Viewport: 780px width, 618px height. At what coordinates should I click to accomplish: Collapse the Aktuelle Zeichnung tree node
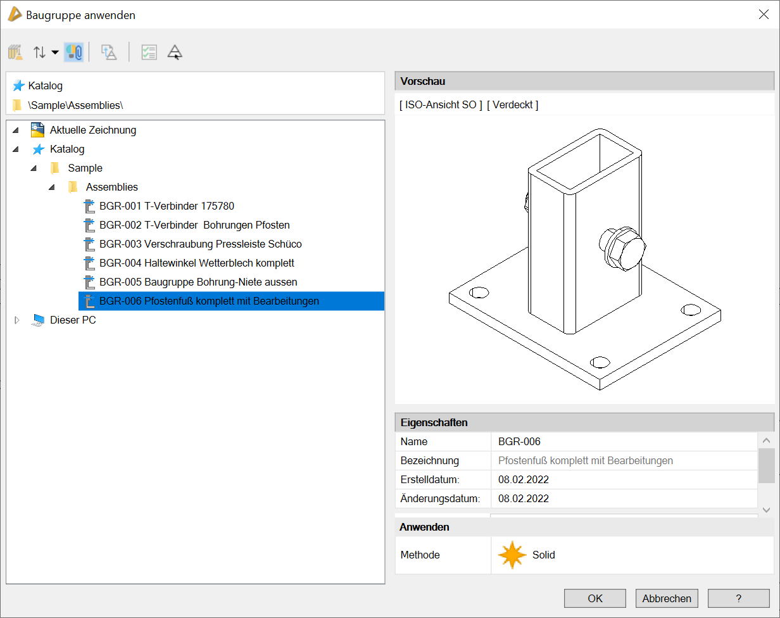click(16, 130)
